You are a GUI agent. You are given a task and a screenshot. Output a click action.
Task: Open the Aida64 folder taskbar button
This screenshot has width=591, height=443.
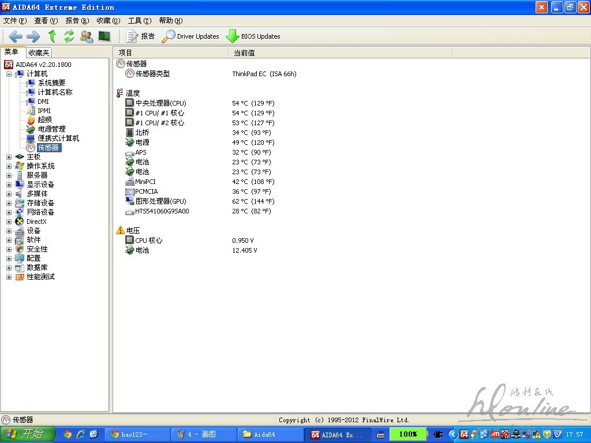click(x=271, y=434)
